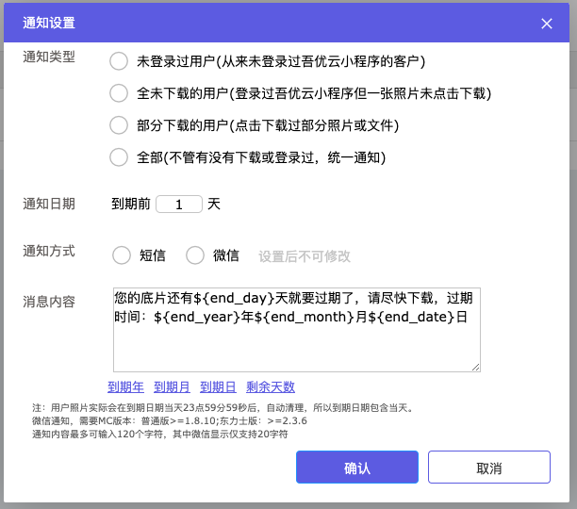Choose 短信 as the notification method
The image size is (577, 509).
[122, 255]
